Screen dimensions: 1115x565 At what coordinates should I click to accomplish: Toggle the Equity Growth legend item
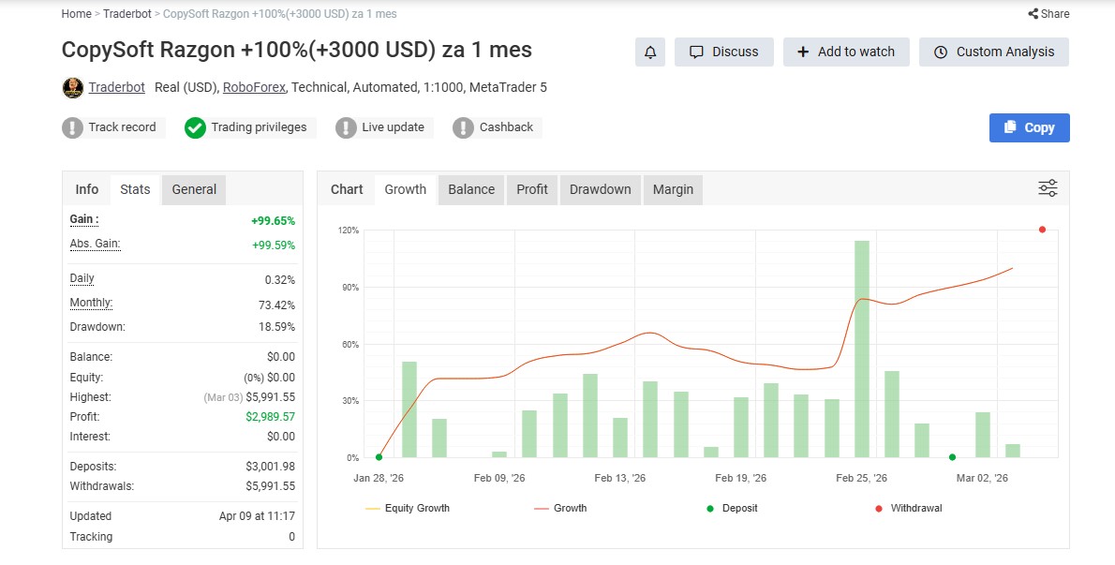click(407, 508)
